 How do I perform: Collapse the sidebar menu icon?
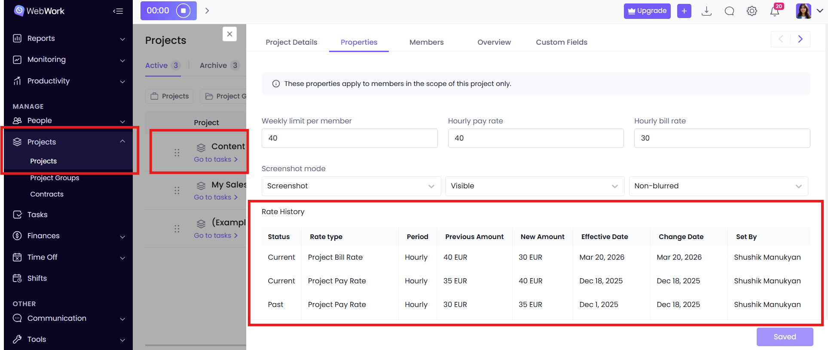click(118, 11)
